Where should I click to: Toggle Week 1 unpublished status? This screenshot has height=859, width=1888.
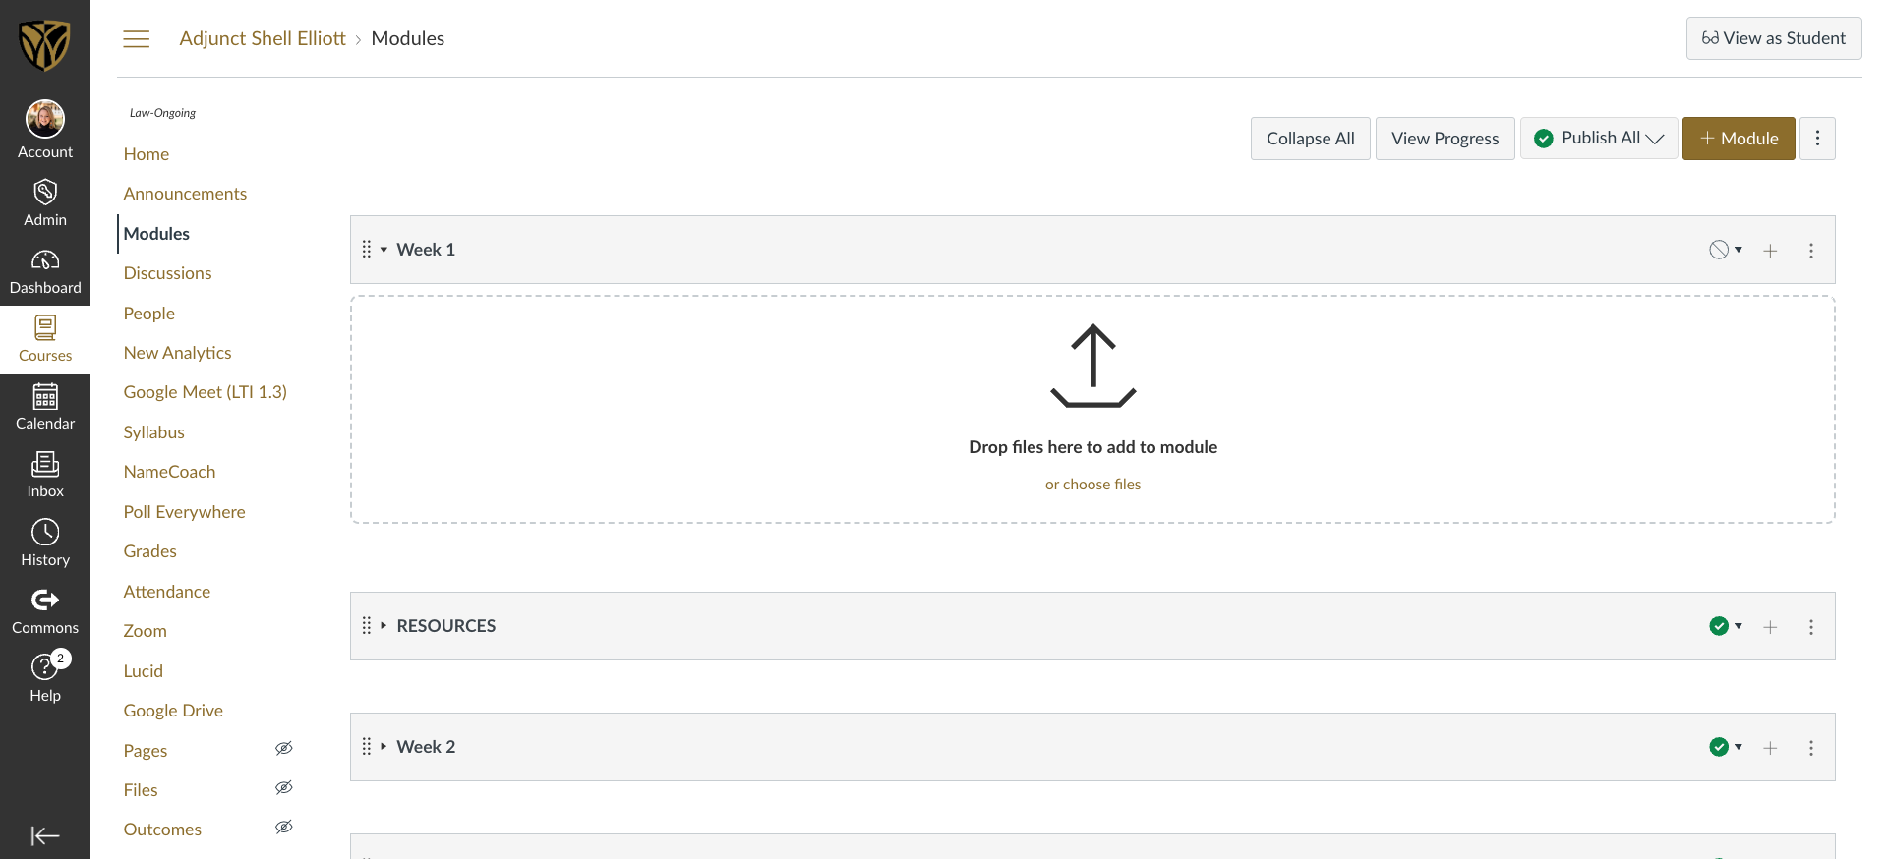(x=1725, y=250)
